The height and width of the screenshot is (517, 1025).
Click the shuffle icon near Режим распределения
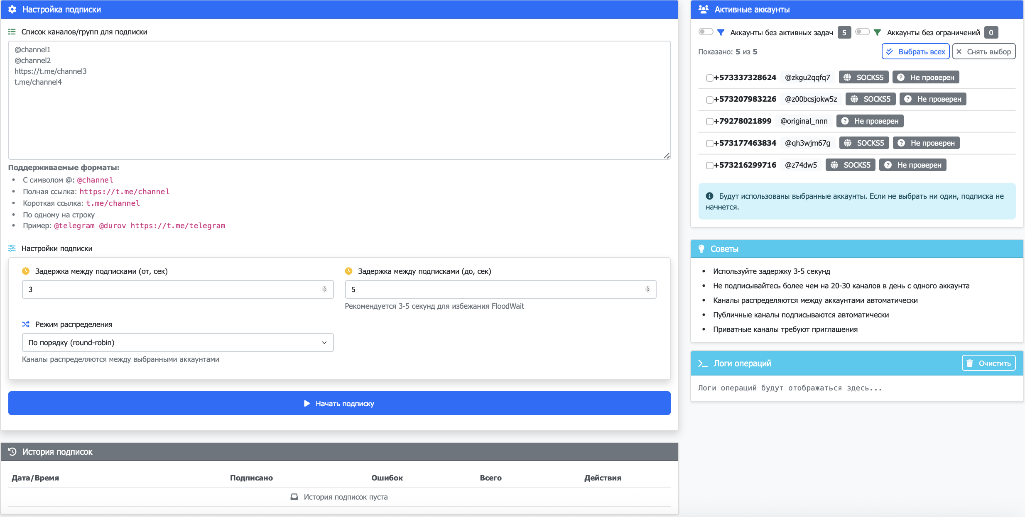point(26,324)
